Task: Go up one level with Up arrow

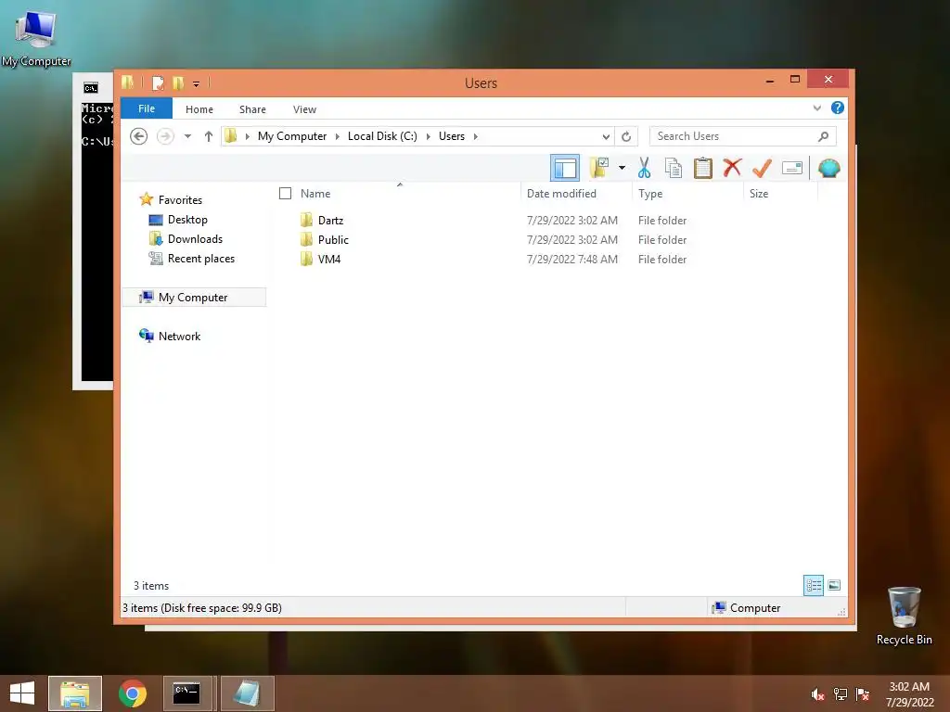Action: click(209, 136)
